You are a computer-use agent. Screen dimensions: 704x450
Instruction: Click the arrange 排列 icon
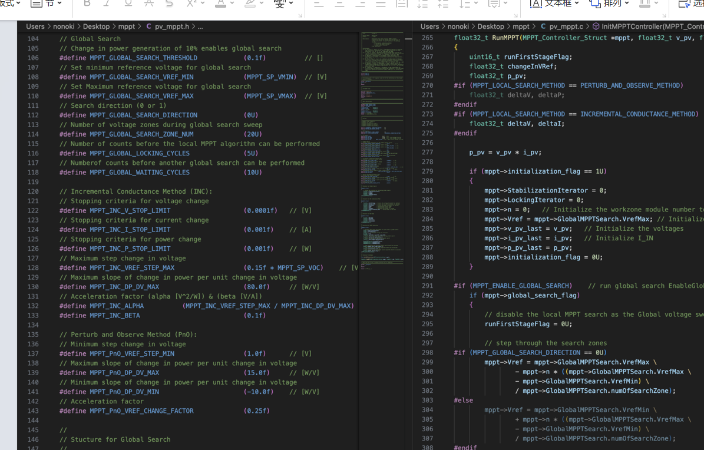pos(596,4)
